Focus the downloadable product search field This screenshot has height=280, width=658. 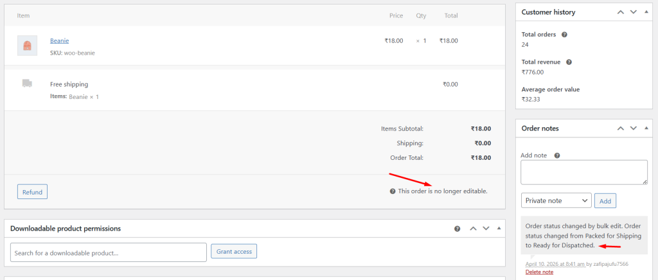109,252
